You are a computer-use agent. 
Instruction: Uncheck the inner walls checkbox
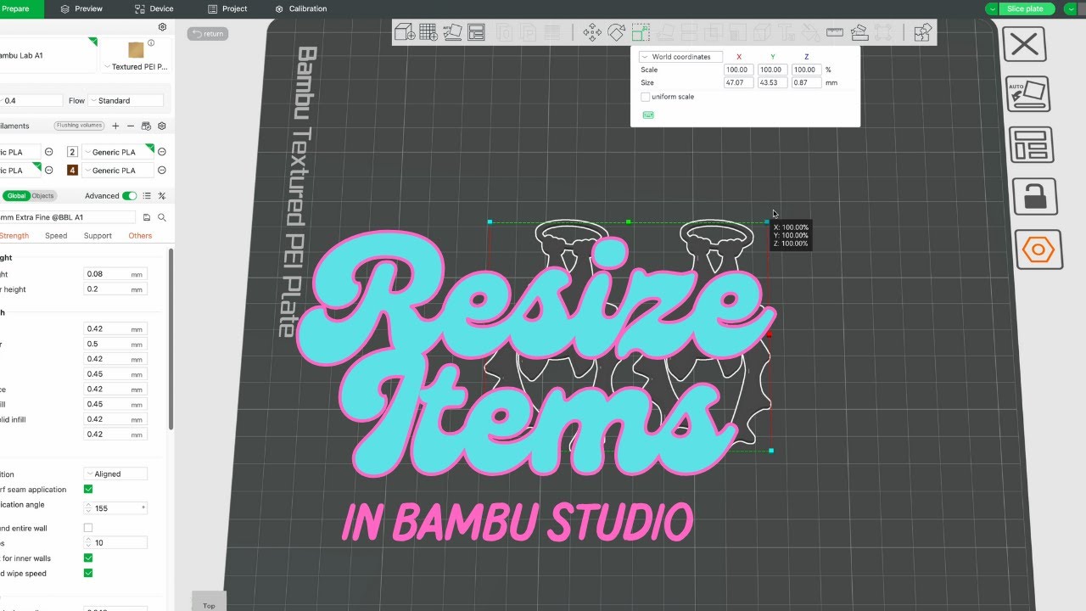[x=88, y=558]
